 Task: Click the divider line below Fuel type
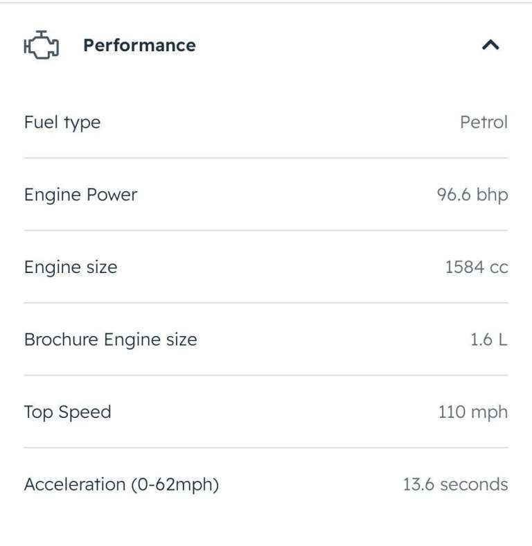coord(266,158)
